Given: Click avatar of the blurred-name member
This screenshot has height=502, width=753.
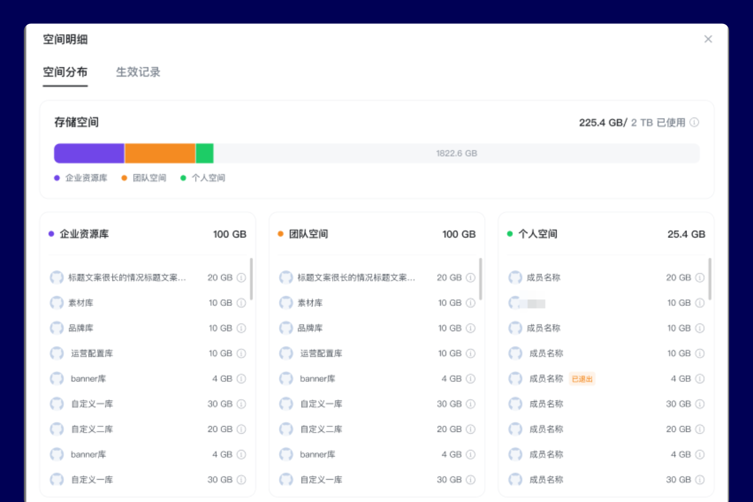Looking at the screenshot, I should pos(515,303).
